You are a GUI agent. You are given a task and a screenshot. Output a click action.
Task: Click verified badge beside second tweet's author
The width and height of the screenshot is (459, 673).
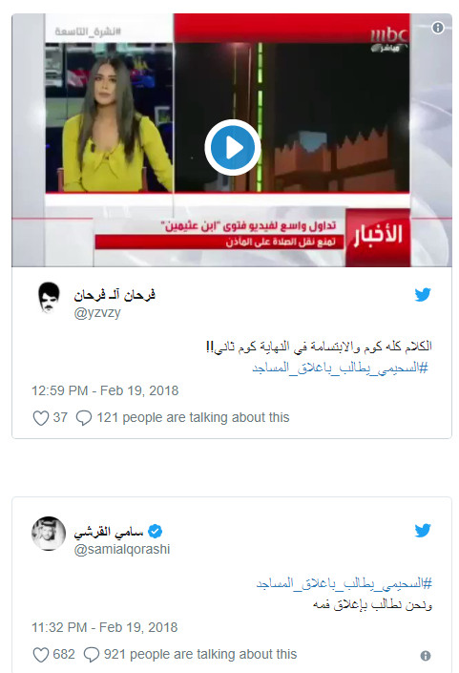pos(155,532)
